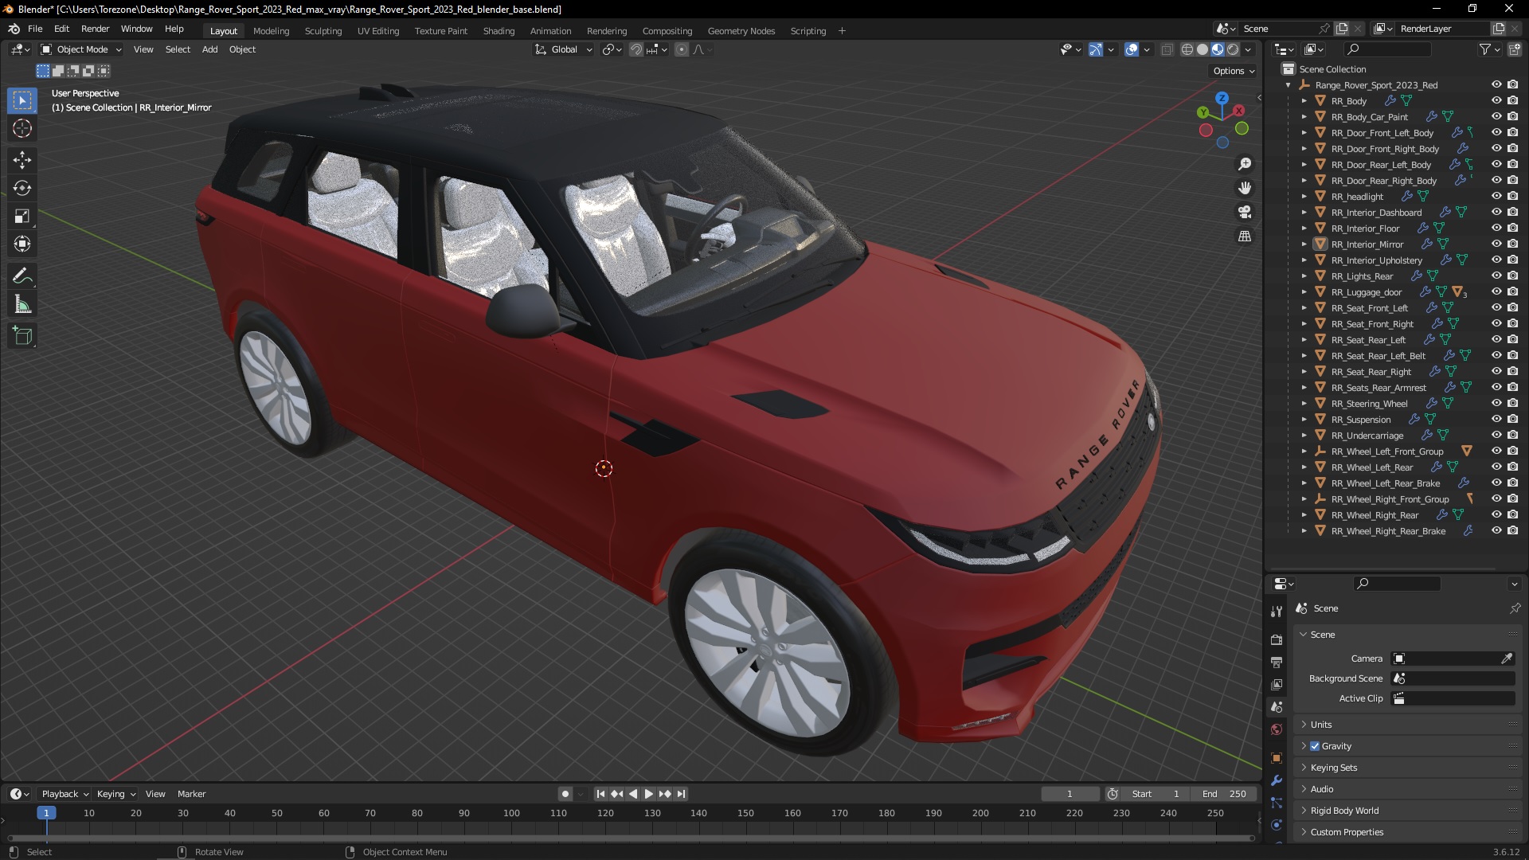Screen dimensions: 1529x860
Task: Click the Zoom view magnifier icon
Action: (1245, 164)
